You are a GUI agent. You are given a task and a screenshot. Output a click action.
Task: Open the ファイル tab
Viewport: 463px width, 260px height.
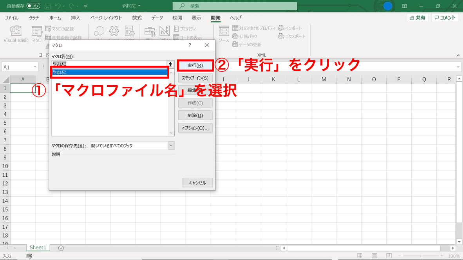11,18
